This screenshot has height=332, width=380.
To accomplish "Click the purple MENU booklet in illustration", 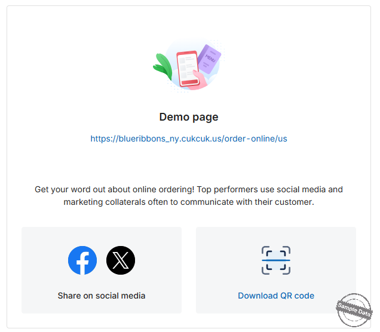I will pos(209,59).
